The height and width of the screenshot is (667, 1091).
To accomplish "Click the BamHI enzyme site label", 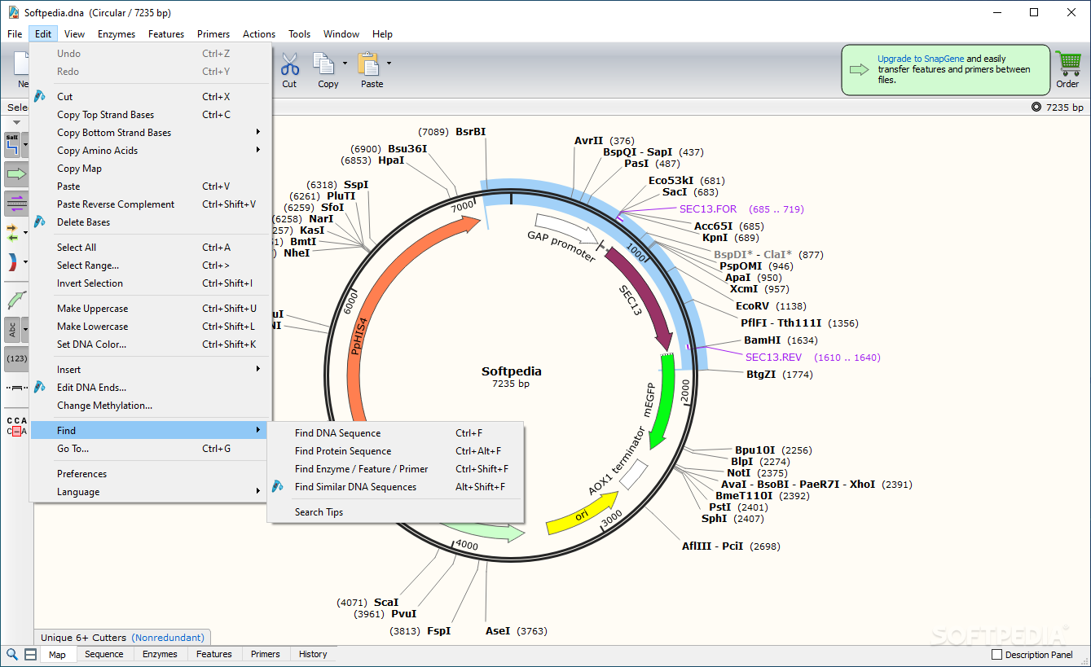I will pyautogui.click(x=762, y=340).
